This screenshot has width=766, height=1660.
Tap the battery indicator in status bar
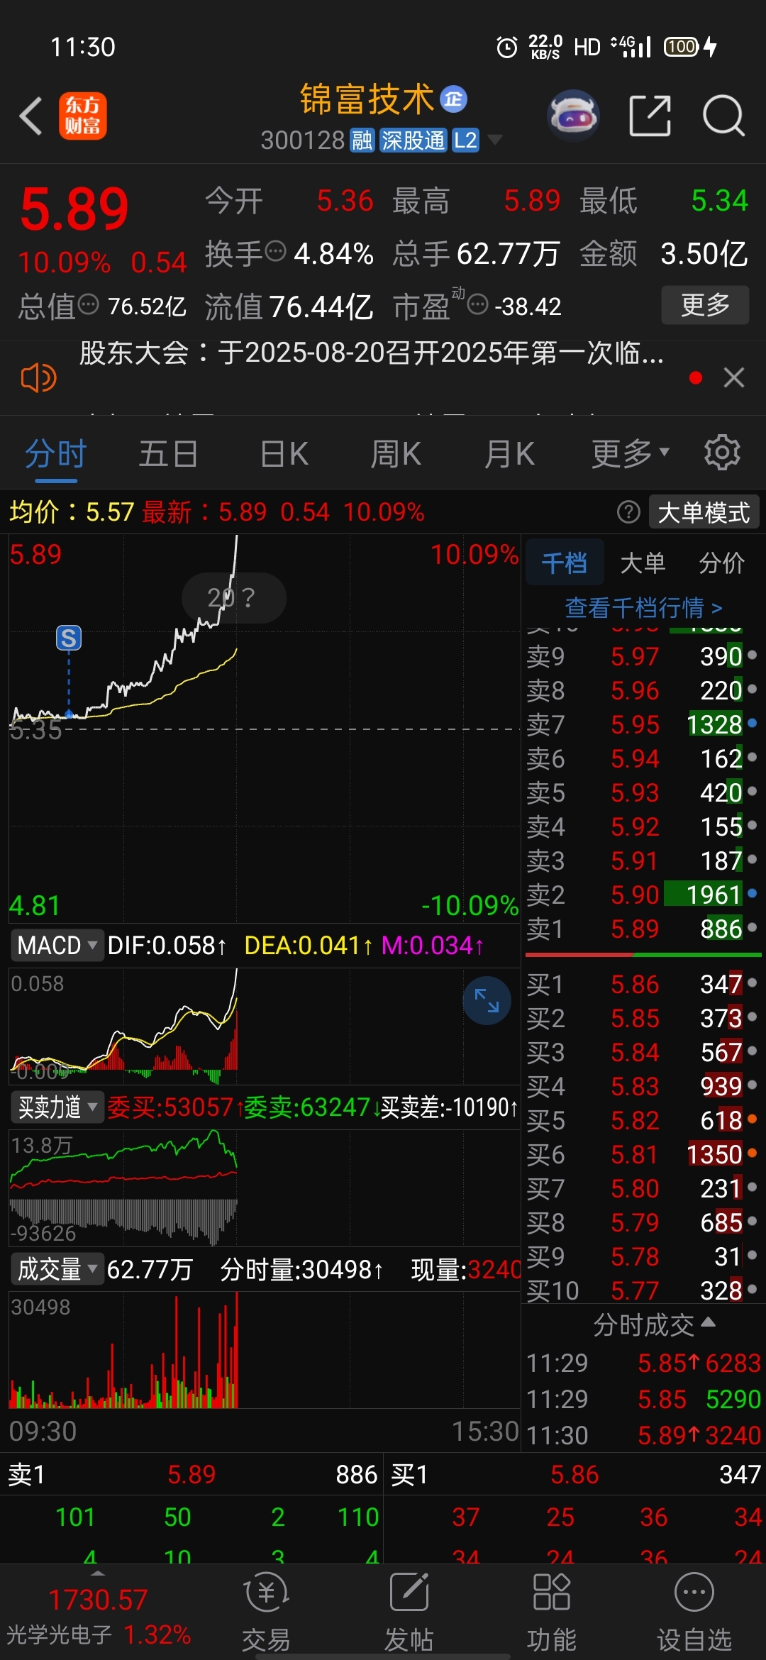[x=690, y=48]
